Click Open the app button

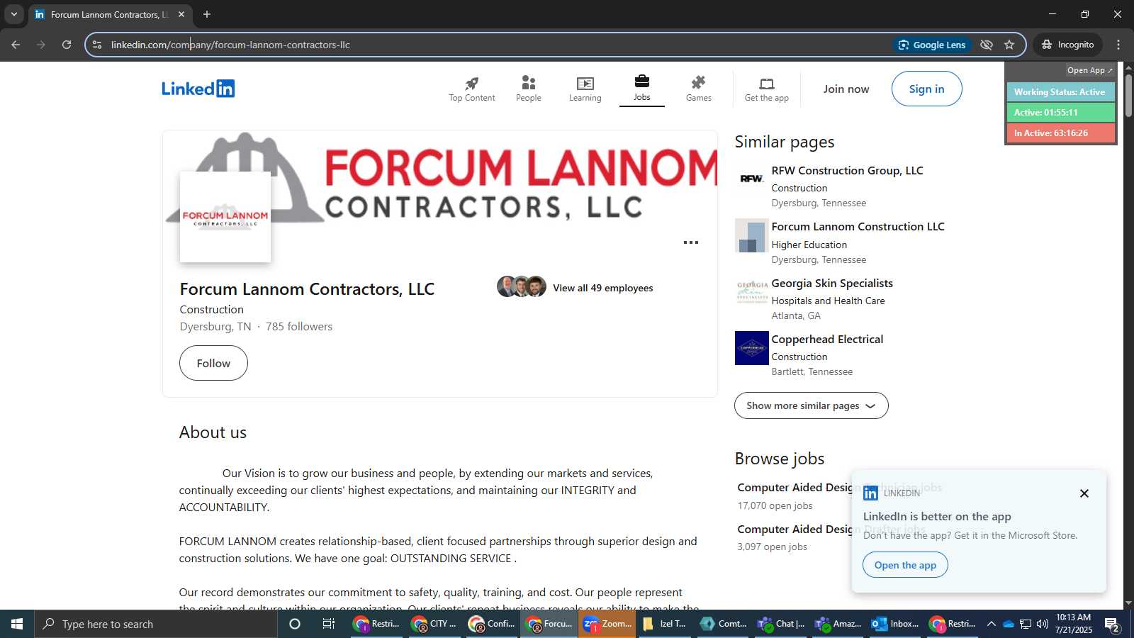(905, 565)
